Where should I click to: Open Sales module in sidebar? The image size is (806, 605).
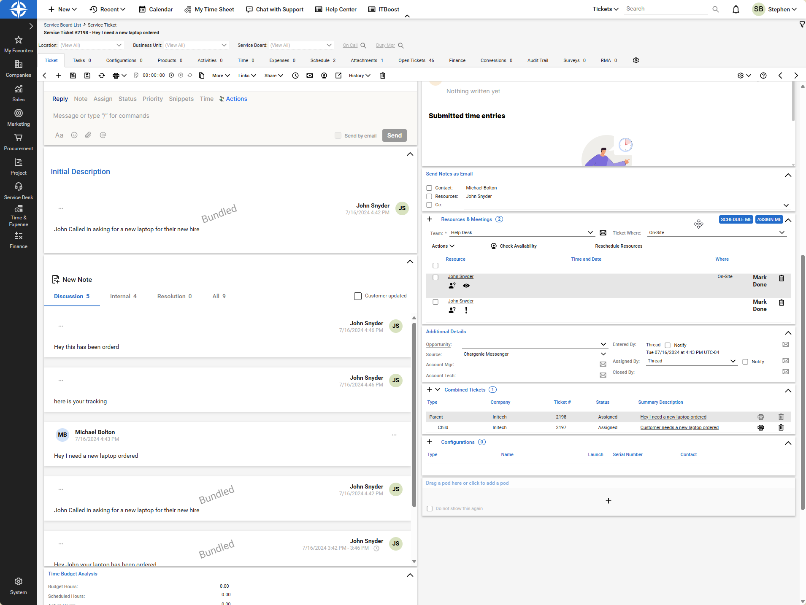tap(19, 93)
